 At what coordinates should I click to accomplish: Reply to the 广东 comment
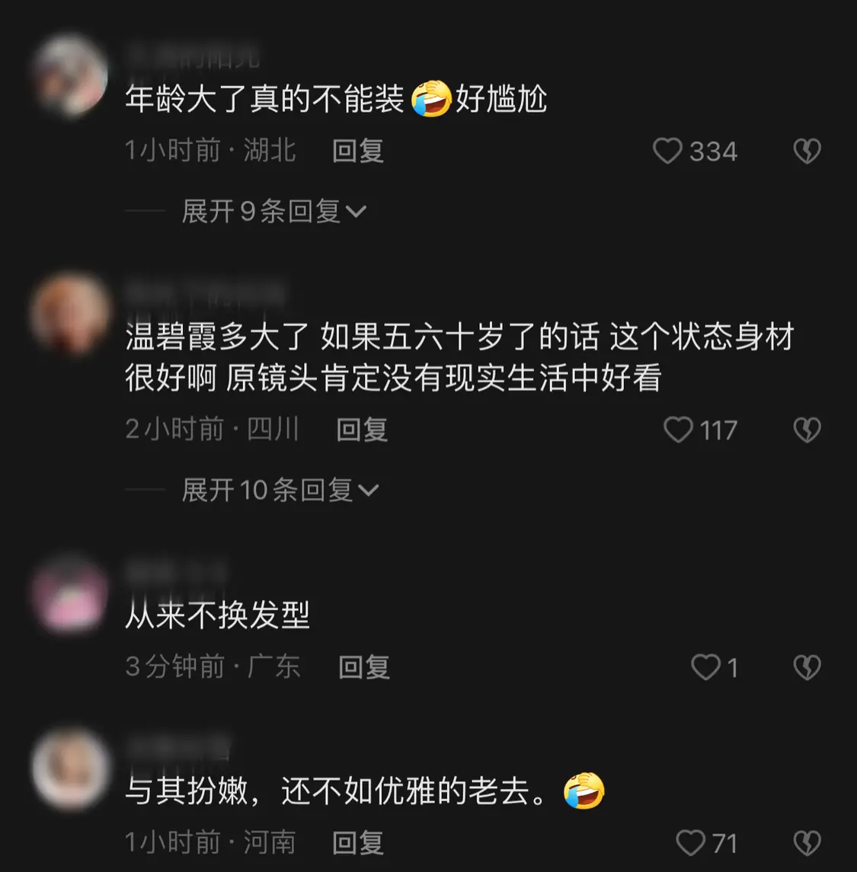click(x=364, y=667)
